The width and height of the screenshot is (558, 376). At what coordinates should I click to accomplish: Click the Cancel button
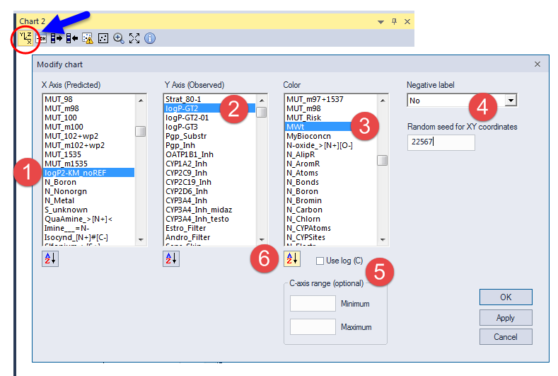pos(506,337)
